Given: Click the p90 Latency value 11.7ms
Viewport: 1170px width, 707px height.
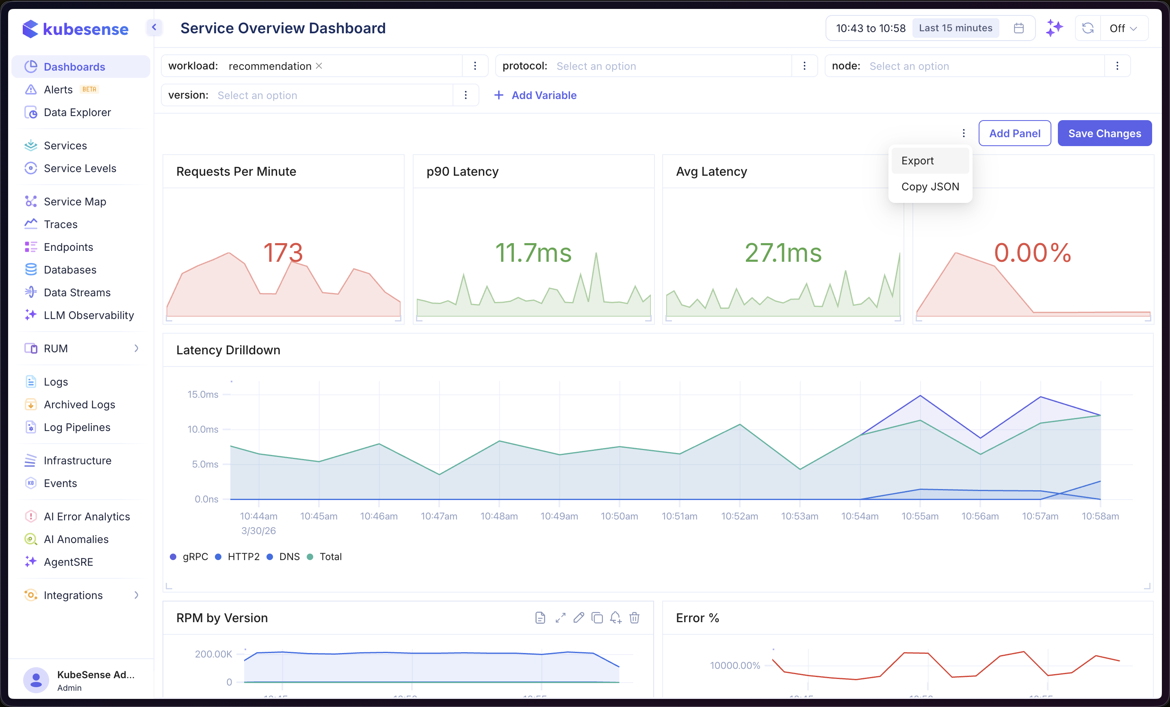Looking at the screenshot, I should coord(533,252).
